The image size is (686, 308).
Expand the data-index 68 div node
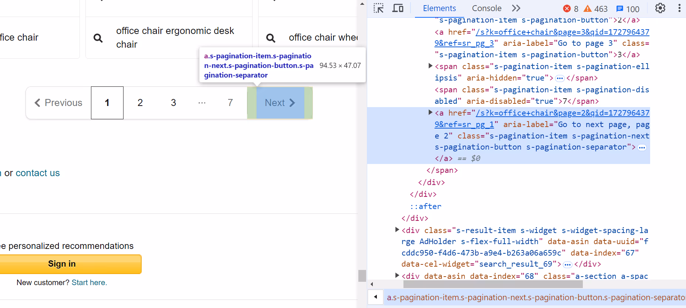[397, 276]
